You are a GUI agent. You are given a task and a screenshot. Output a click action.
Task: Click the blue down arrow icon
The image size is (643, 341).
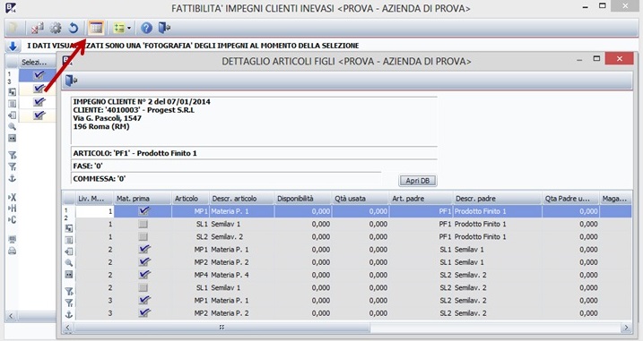(13, 47)
